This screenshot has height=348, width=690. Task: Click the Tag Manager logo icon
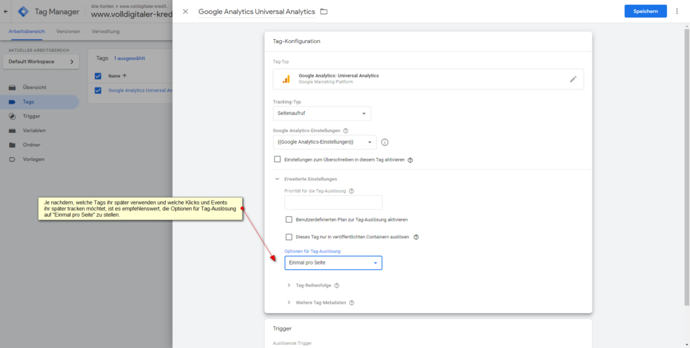24,11
